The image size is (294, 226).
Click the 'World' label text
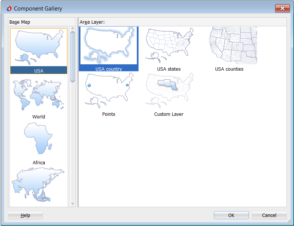(39, 117)
